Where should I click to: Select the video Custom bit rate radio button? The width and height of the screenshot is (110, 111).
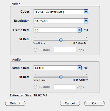pos(35,50)
